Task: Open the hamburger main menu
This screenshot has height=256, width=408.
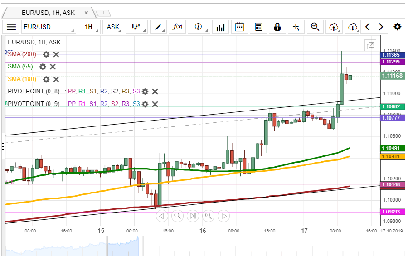Action: click(x=11, y=27)
